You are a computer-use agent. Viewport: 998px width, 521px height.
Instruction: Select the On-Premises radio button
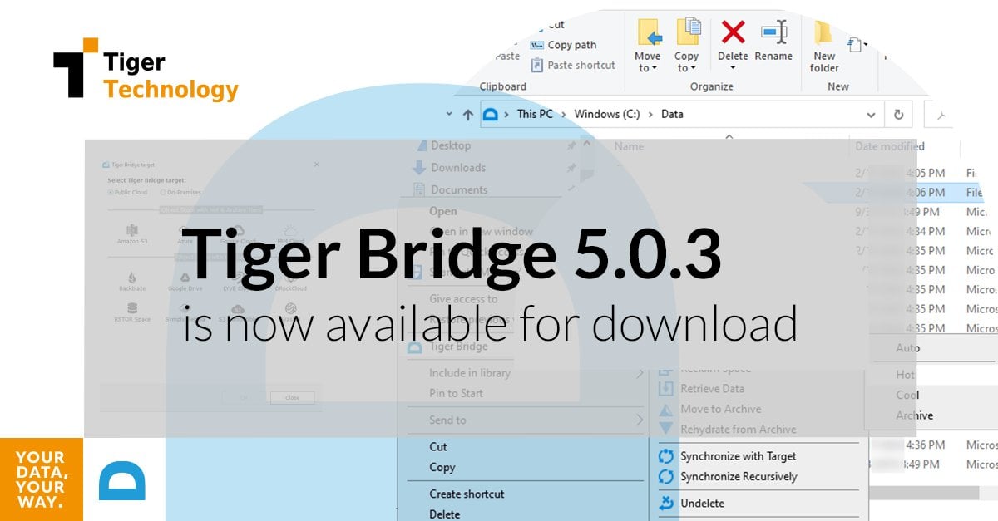coord(163,192)
